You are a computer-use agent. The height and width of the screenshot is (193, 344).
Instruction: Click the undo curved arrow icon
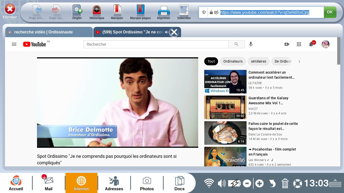coord(272,183)
